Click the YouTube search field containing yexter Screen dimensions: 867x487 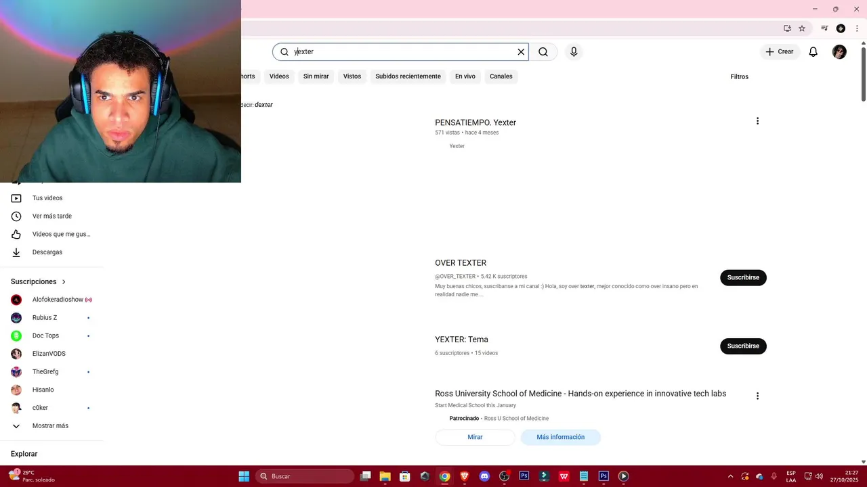[x=400, y=52]
